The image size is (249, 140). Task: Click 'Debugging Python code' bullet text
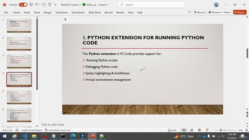pos(102,67)
